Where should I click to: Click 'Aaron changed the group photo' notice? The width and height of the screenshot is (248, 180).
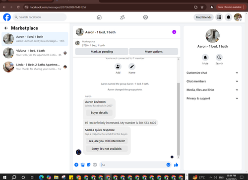click(x=125, y=90)
